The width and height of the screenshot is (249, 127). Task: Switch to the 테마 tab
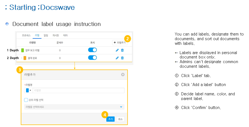65,36
